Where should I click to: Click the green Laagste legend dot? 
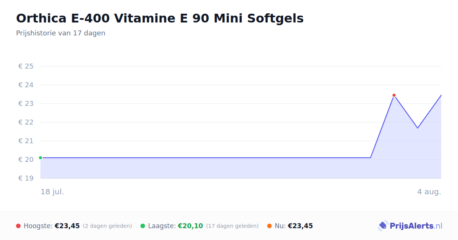click(x=143, y=226)
